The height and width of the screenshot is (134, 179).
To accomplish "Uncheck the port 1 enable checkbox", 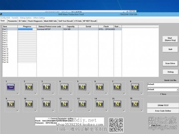I will (x=18, y=93).
